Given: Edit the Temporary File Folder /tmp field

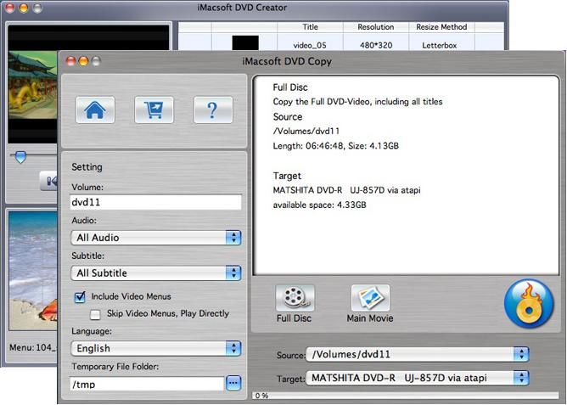Looking at the screenshot, I should [x=147, y=384].
